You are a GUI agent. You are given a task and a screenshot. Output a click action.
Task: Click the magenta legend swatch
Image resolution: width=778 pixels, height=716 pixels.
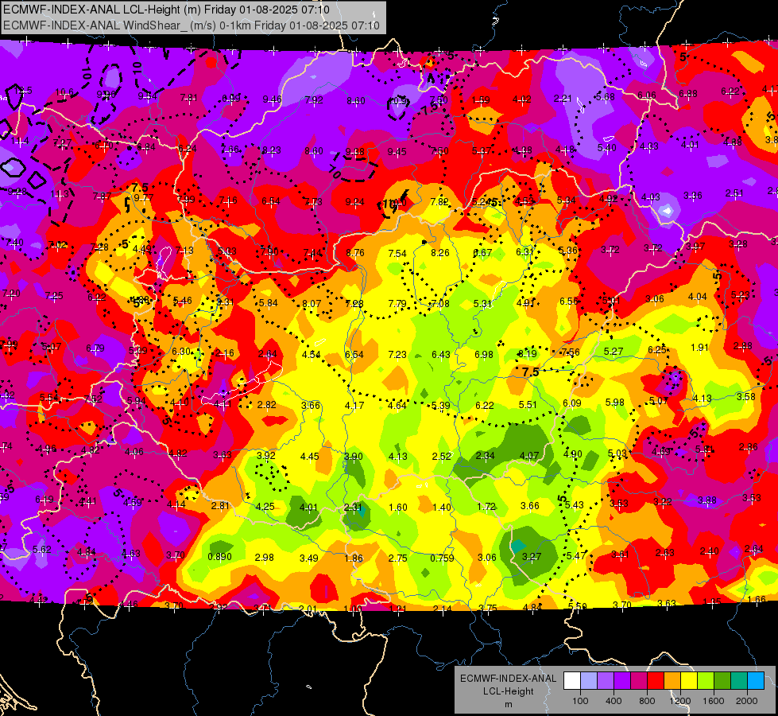pos(639,681)
